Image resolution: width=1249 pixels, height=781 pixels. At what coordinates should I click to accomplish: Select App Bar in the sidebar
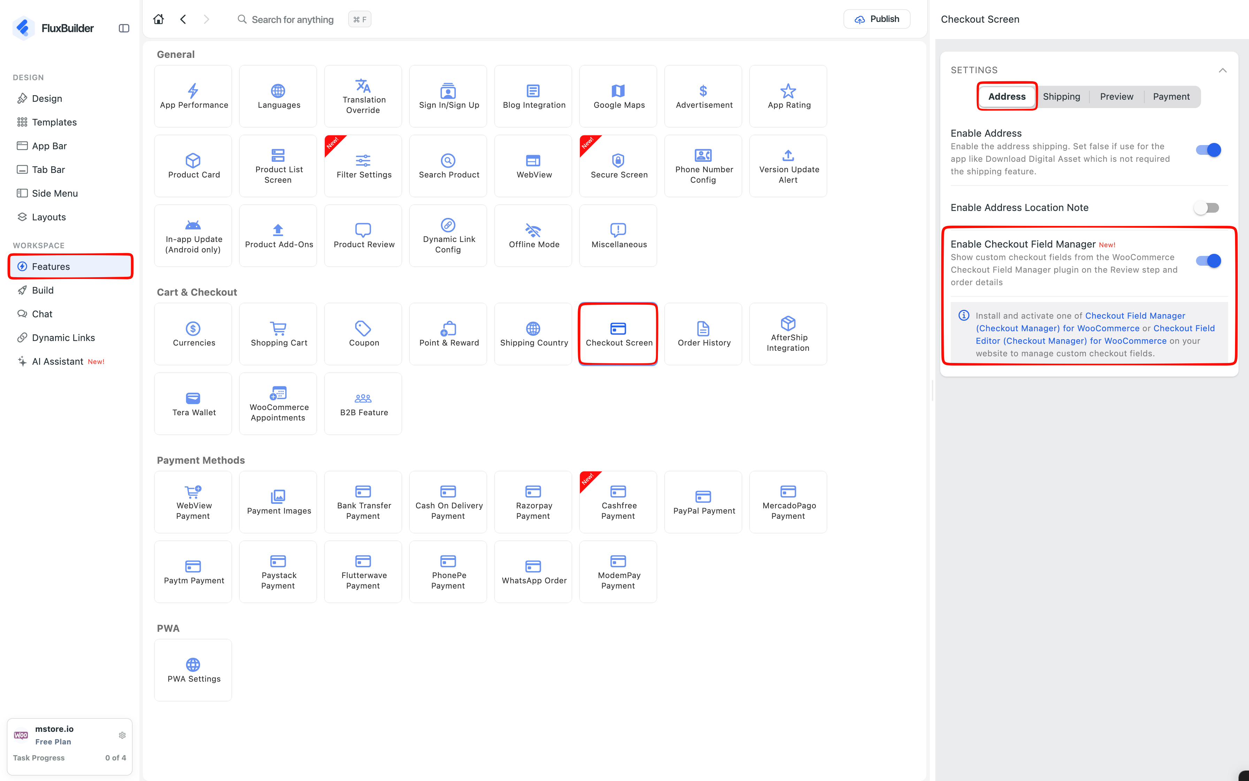coord(70,146)
